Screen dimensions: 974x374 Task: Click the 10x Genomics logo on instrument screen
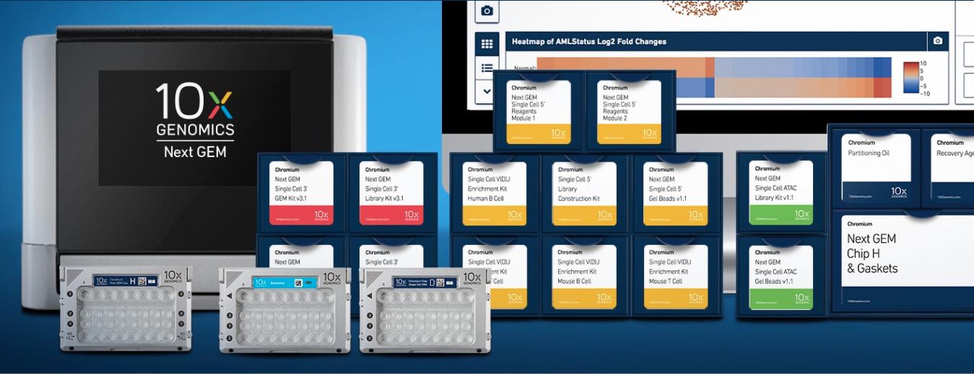click(x=195, y=120)
